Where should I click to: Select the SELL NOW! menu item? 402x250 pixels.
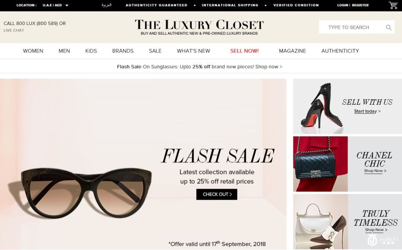coord(244,51)
